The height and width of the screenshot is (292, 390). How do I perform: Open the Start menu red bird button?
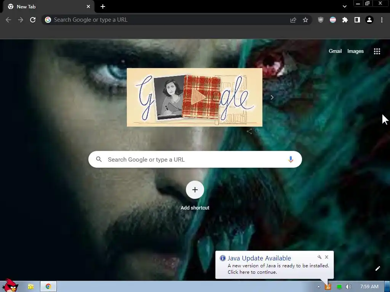click(11, 286)
